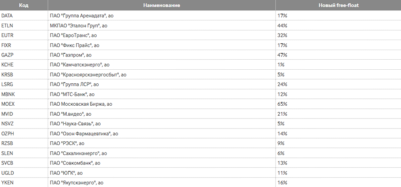Select the 1% free-float value
Viewport: 401px width, 187px height.
281,65
